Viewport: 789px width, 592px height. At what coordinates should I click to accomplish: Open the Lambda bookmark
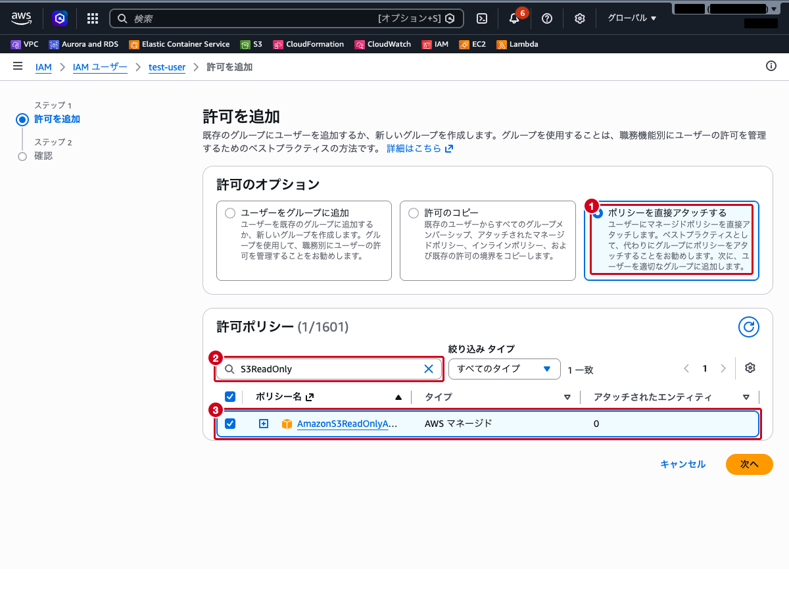(x=517, y=45)
